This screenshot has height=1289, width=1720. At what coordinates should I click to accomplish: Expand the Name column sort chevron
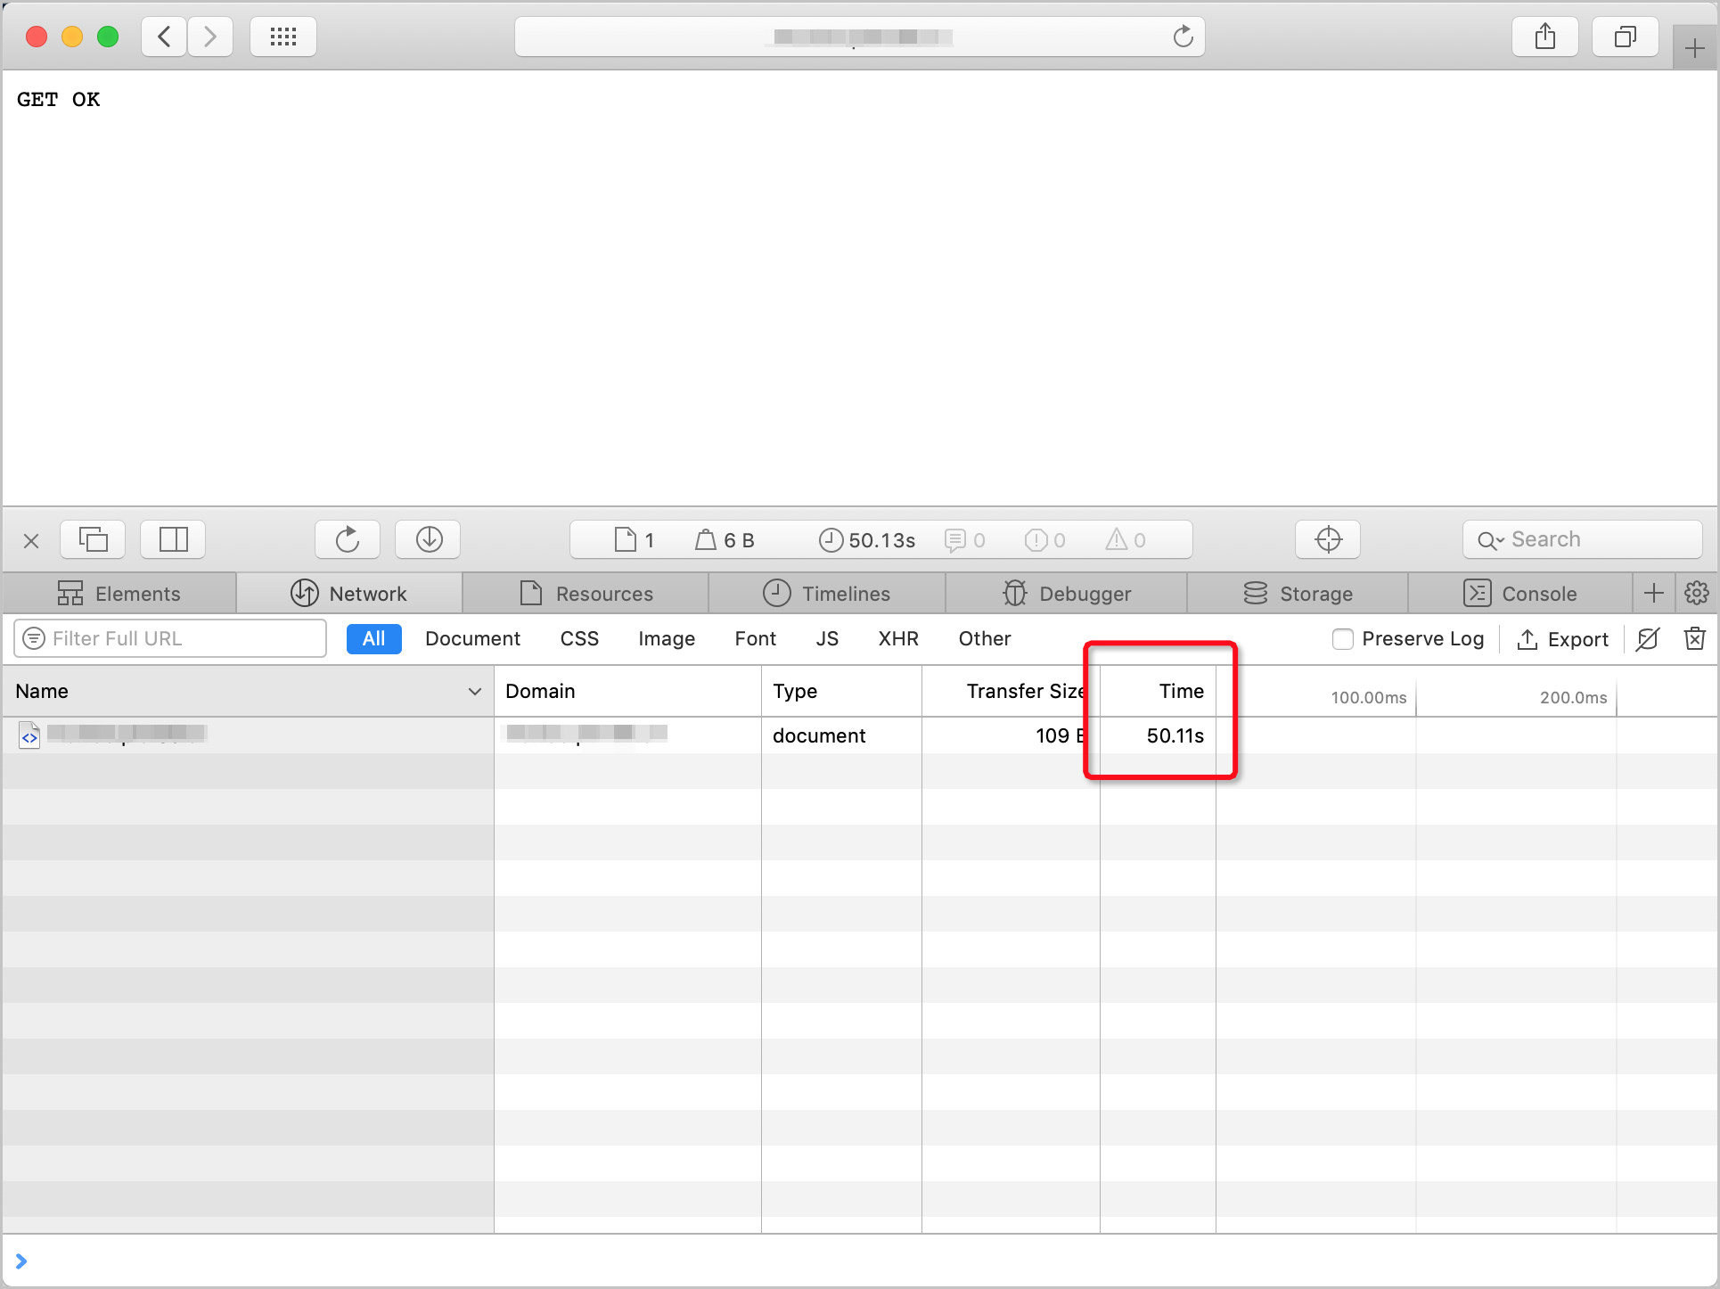(474, 692)
